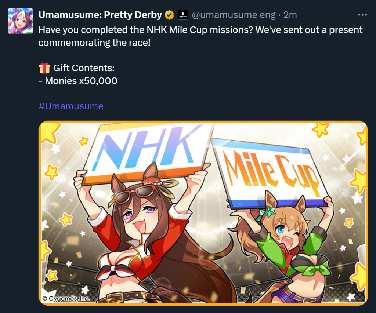
Task: Click the "Gift Contents:" text
Action: [x=84, y=68]
